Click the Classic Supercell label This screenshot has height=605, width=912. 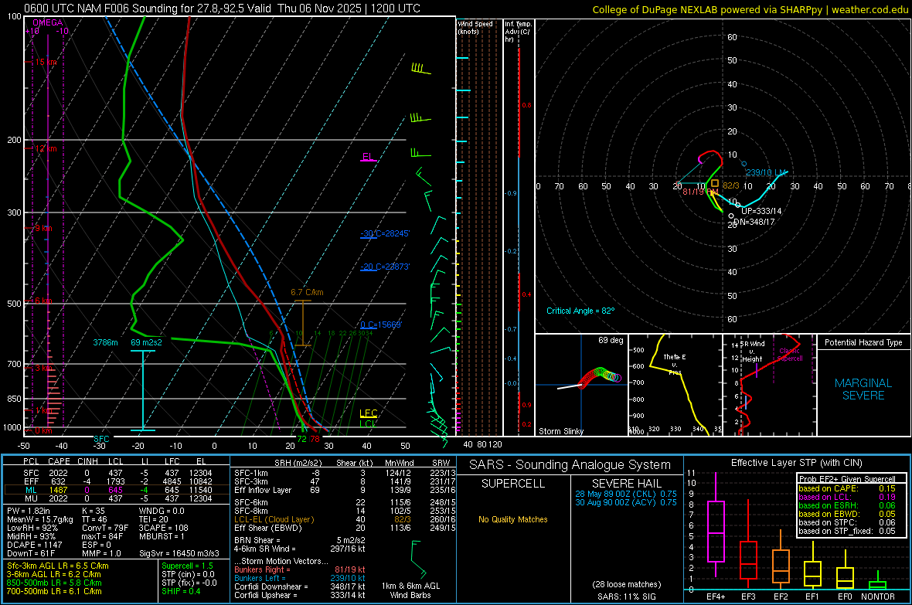[790, 355]
